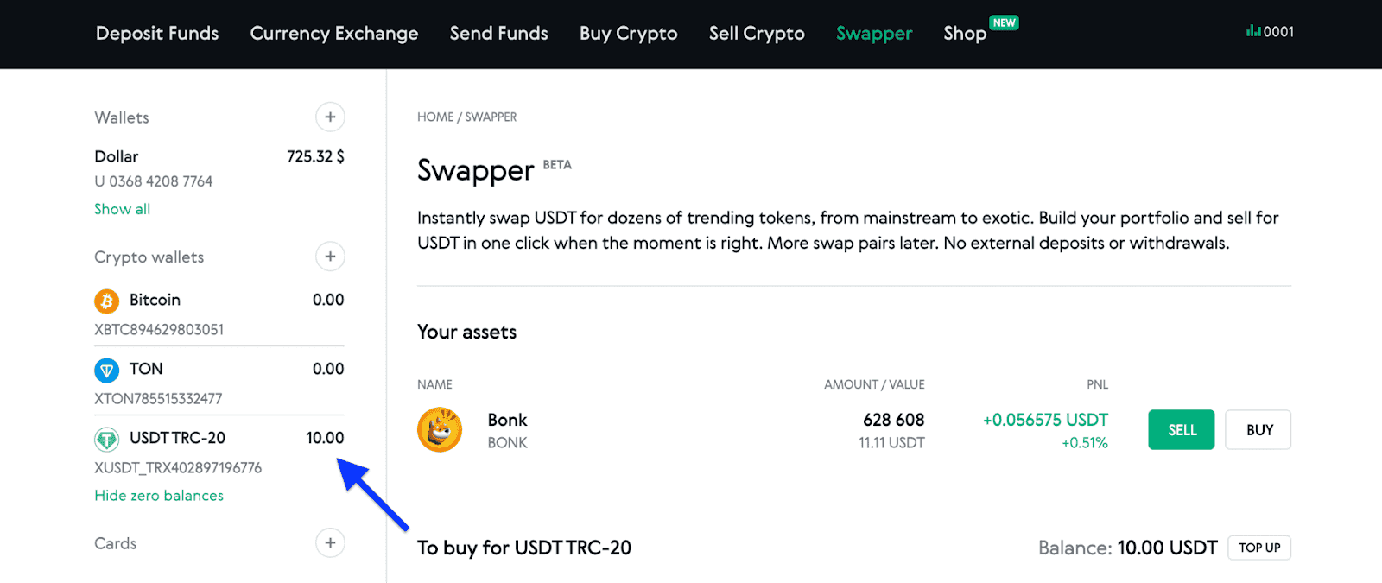Screen dimensions: 1382x583
Task: Open the Buy Crypto section
Action: point(628,34)
